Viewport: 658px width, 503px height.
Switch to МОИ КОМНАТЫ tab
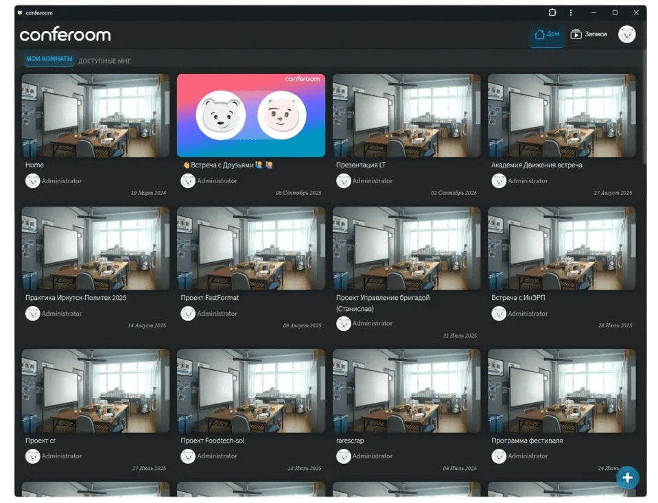click(x=49, y=59)
